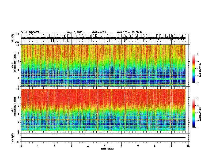Click the ch.1 color bar log(PSD) label

(x=200, y=70)
